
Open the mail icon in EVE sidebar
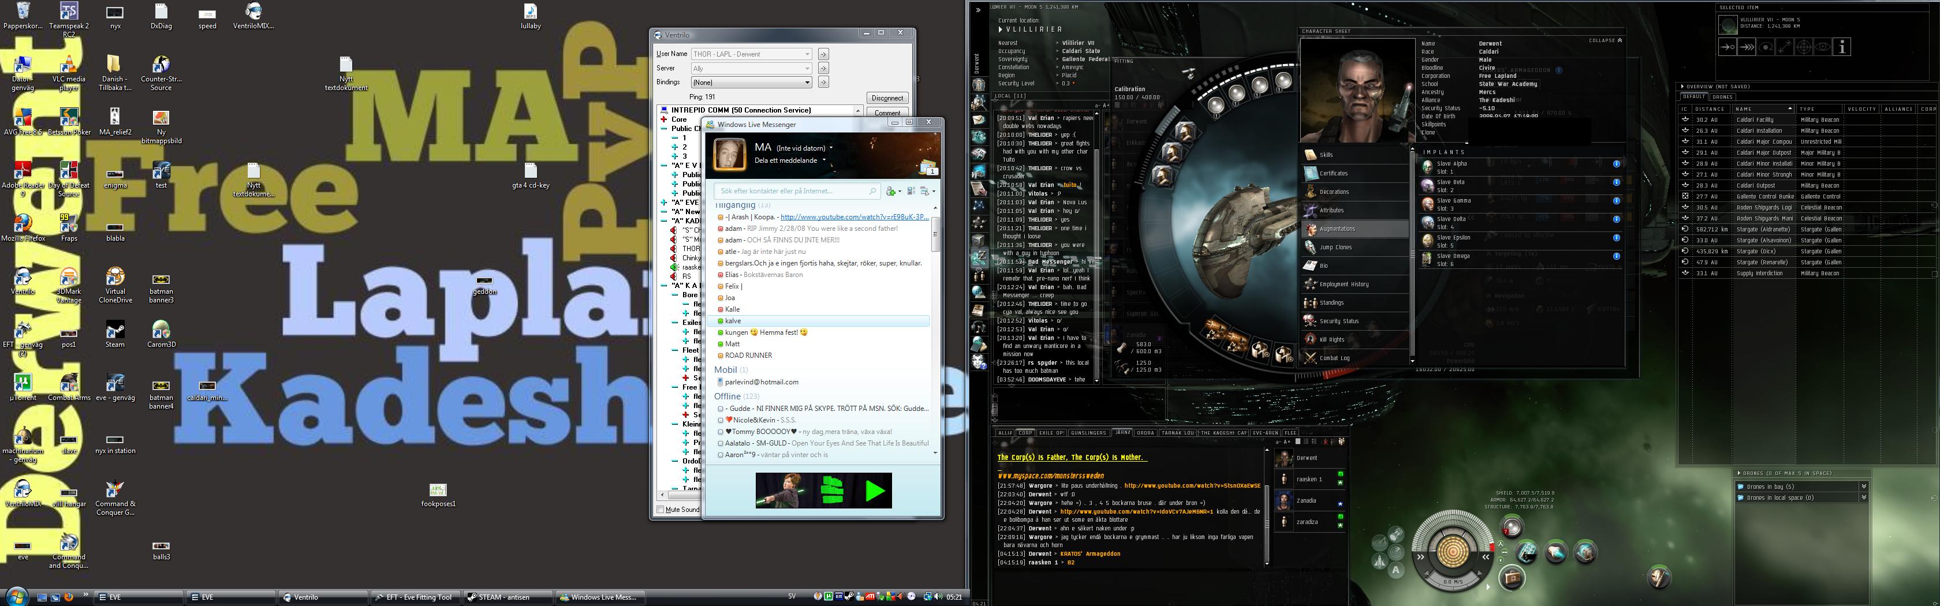(x=979, y=119)
